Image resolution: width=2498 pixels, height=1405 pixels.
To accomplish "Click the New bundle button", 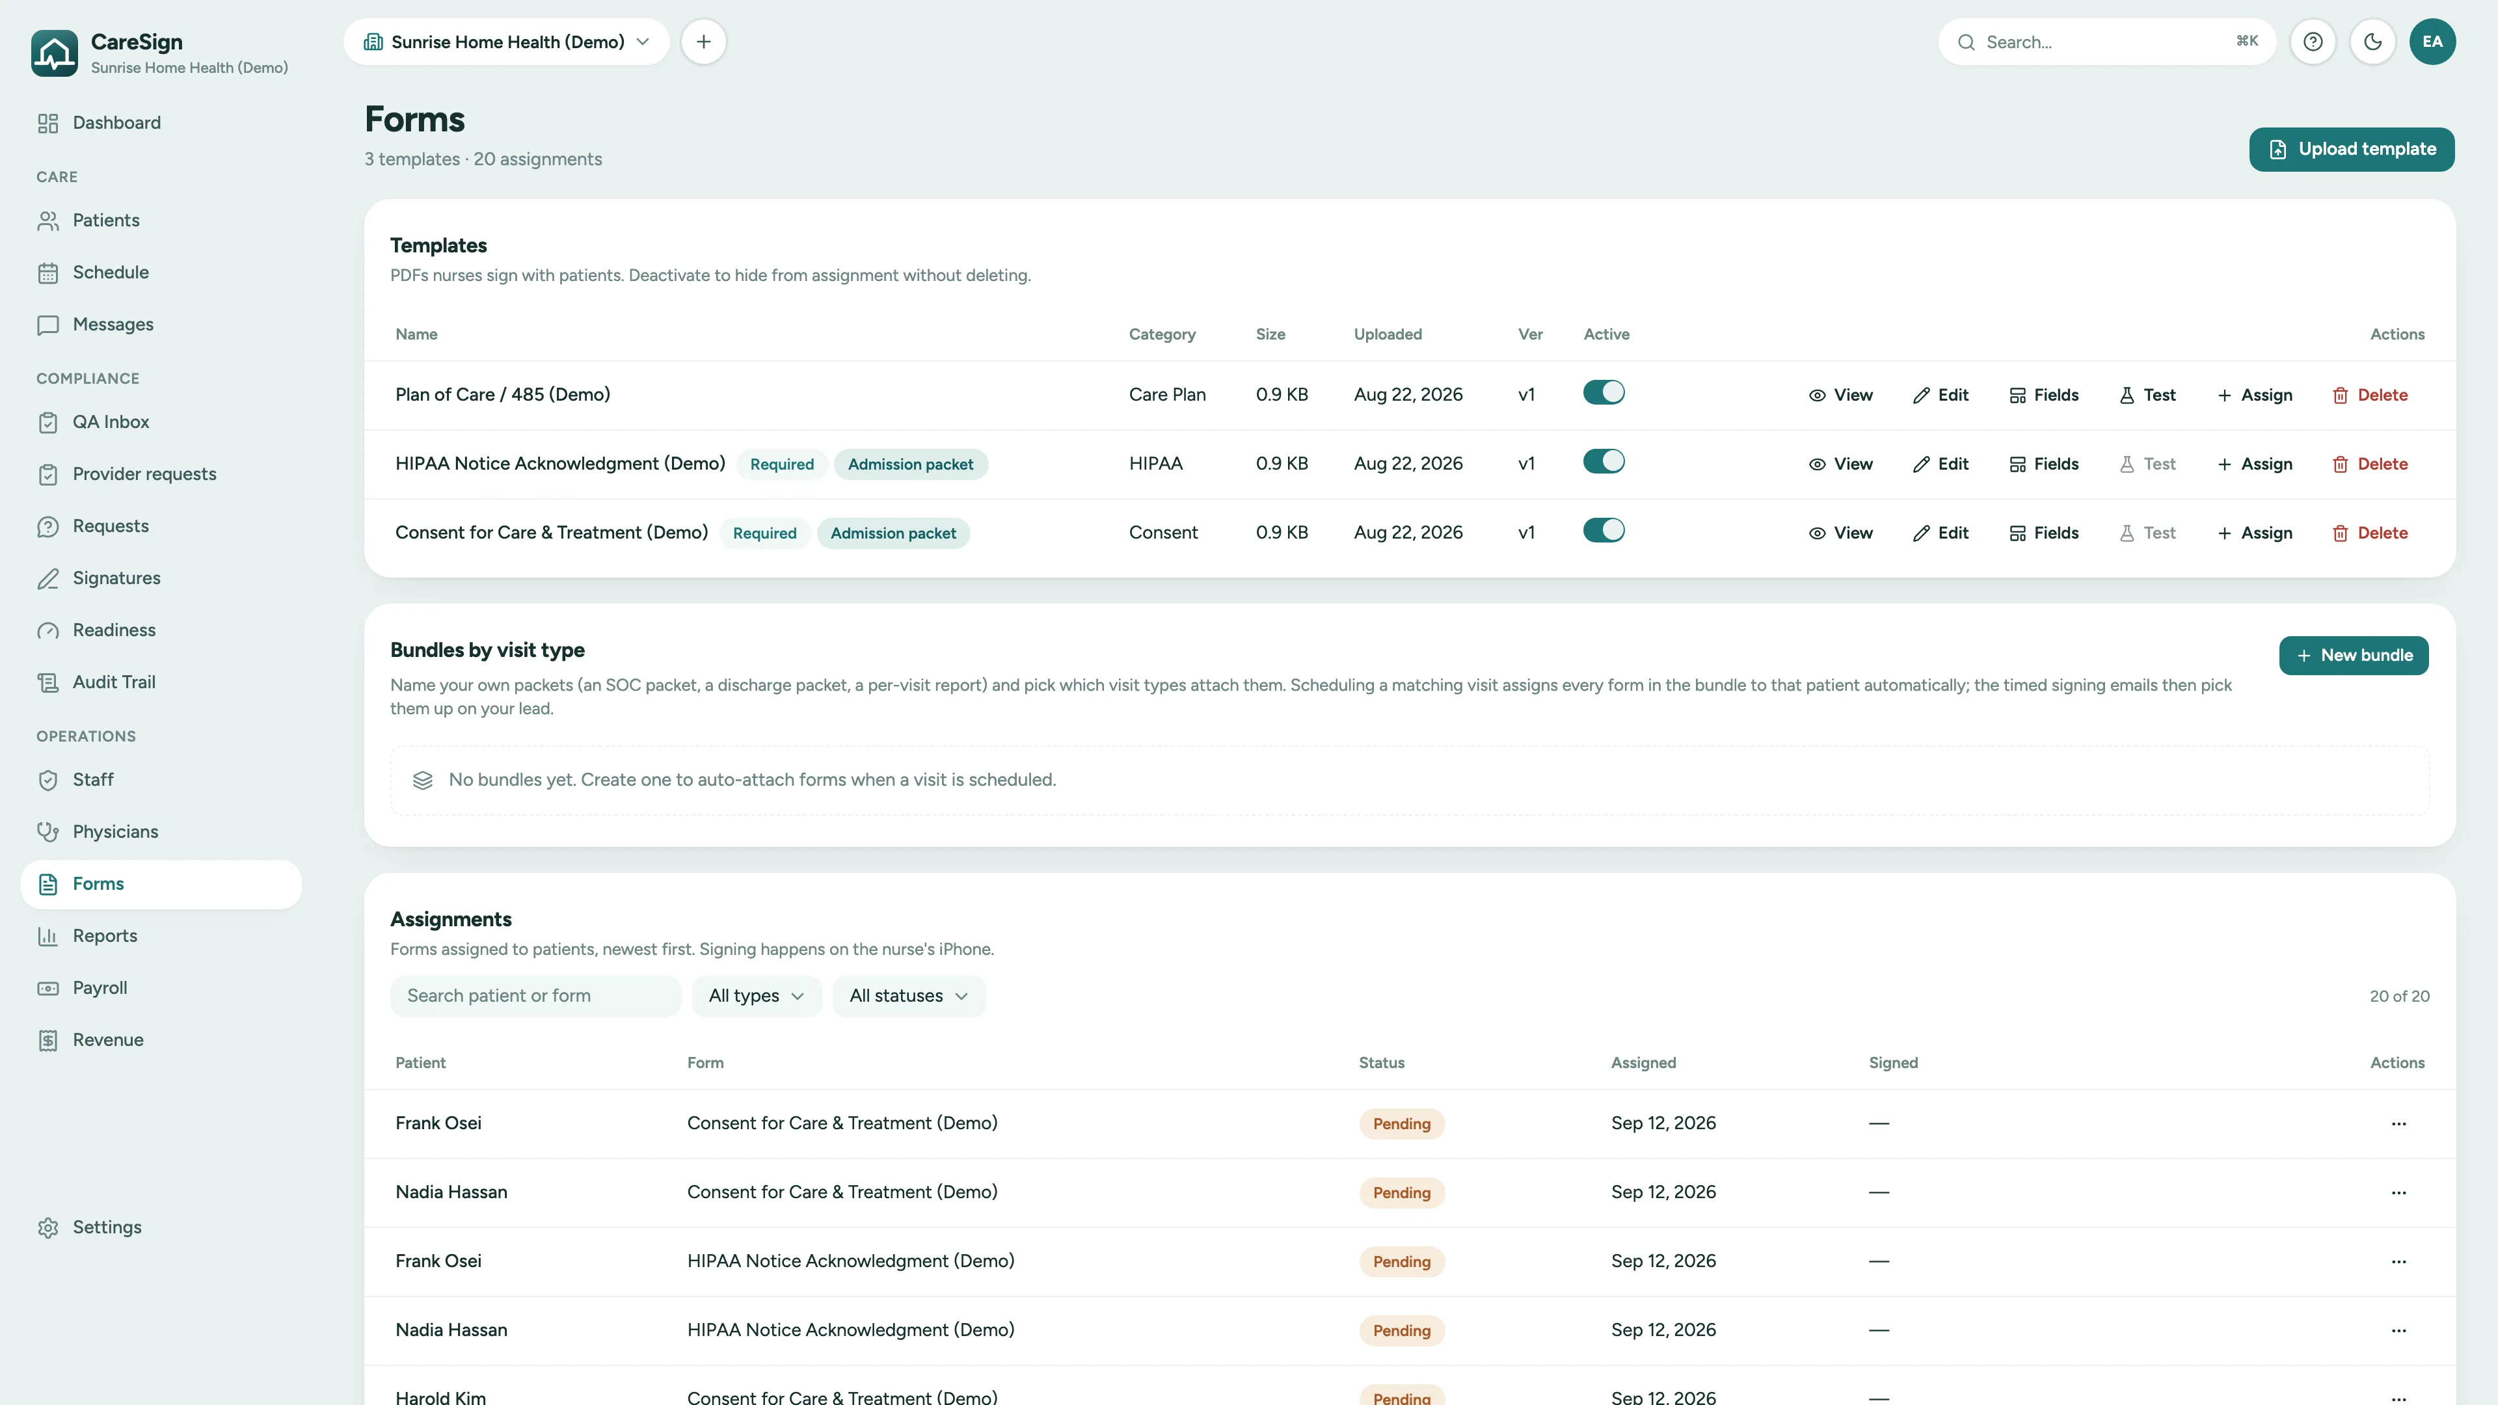I will click(x=2354, y=656).
